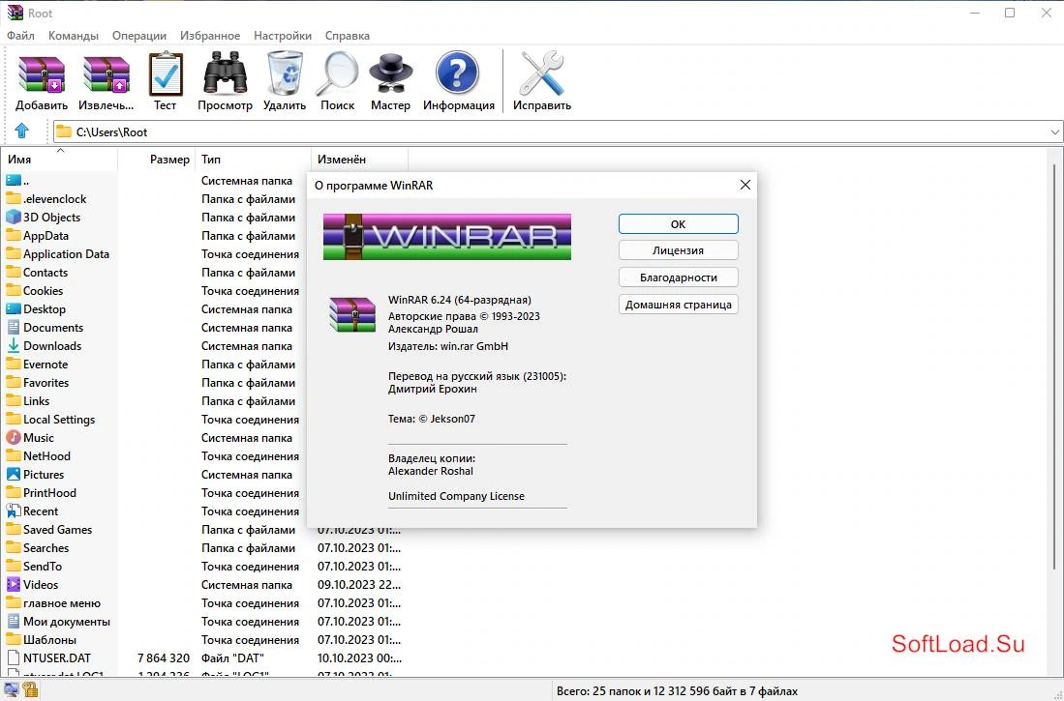Open the Операции menu

coord(139,35)
